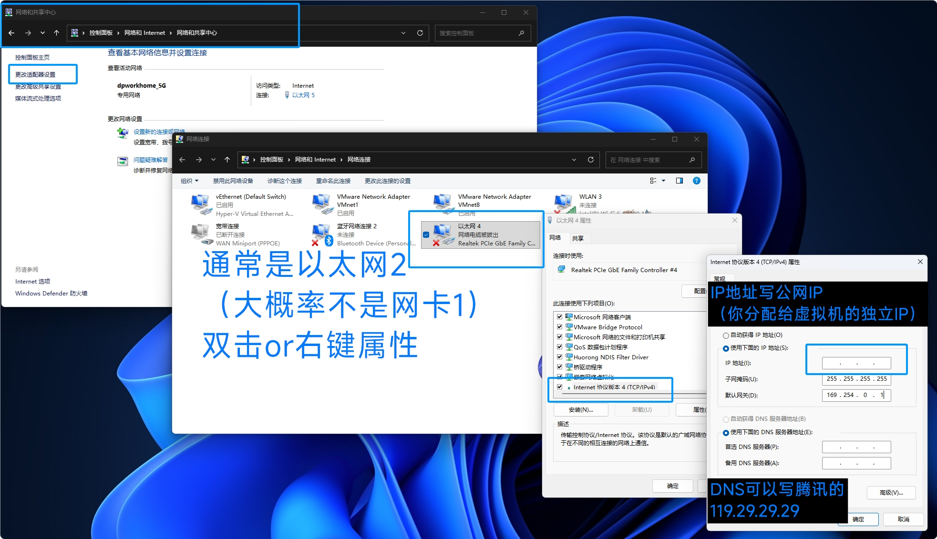937x539 pixels.
Task: Expand address history in Network and Sharing Center
Action: click(x=403, y=33)
